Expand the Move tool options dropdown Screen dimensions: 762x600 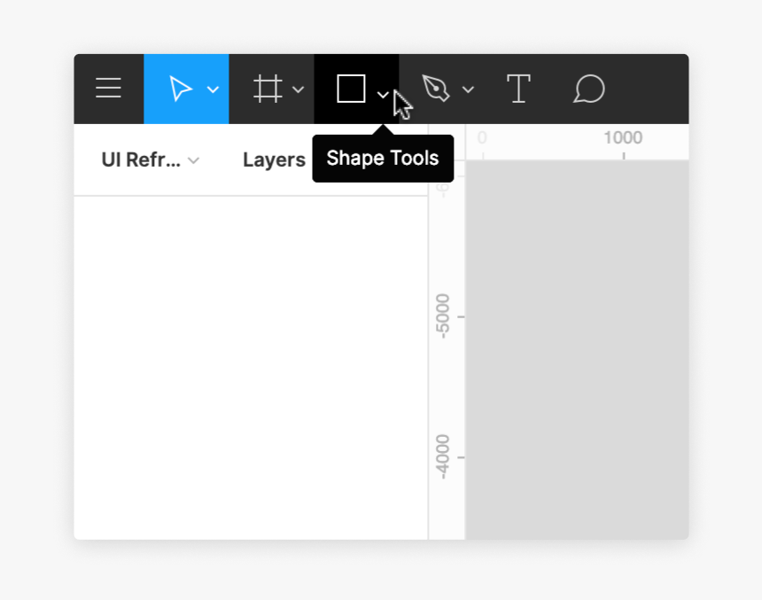click(211, 90)
